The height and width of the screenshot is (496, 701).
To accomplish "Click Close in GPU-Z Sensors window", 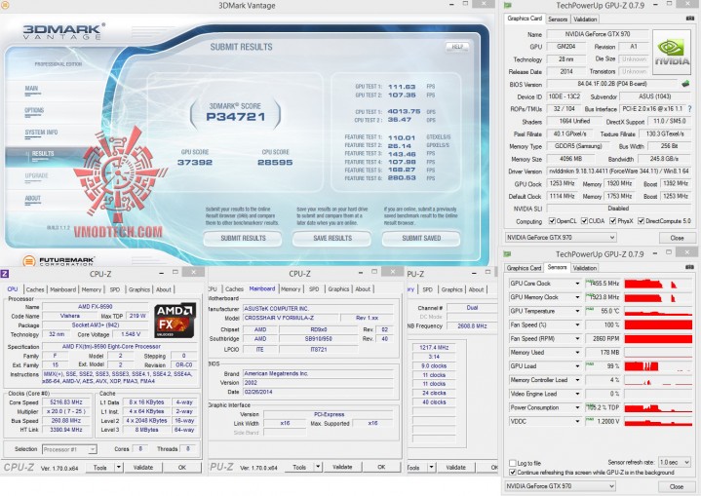I will (677, 486).
